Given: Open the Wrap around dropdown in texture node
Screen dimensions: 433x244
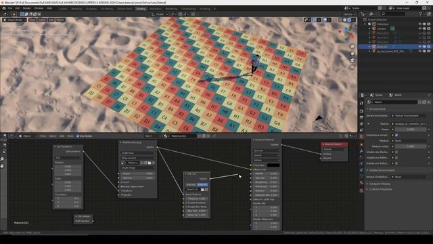Looking at the screenshot, I should [138, 158].
